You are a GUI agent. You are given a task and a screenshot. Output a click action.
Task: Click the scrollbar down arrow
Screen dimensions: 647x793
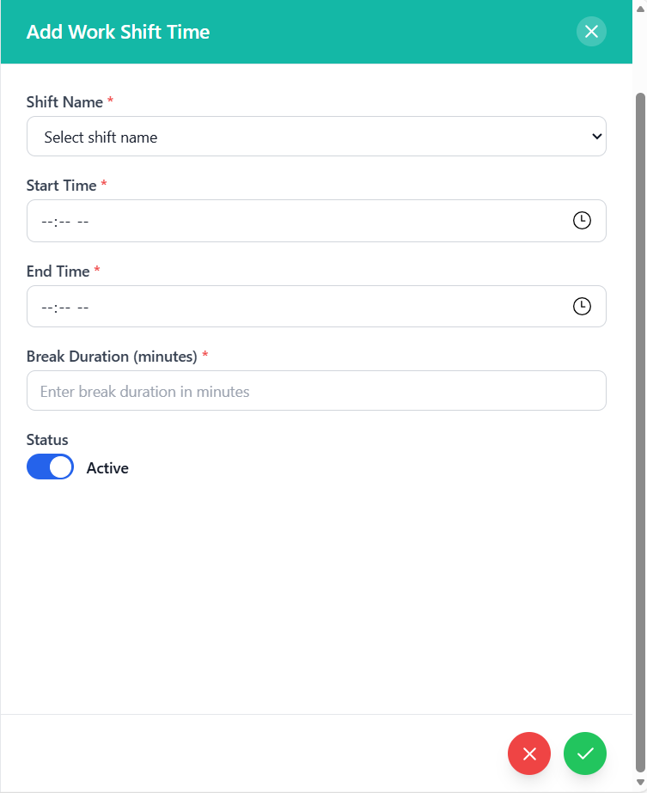(639, 782)
